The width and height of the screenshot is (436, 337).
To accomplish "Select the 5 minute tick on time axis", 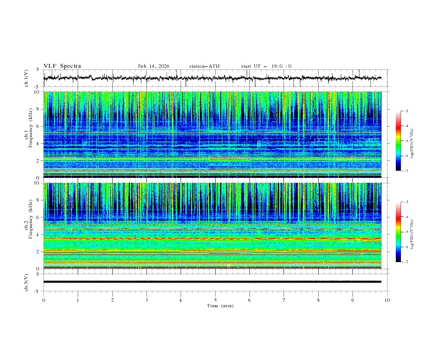I will click(x=215, y=300).
